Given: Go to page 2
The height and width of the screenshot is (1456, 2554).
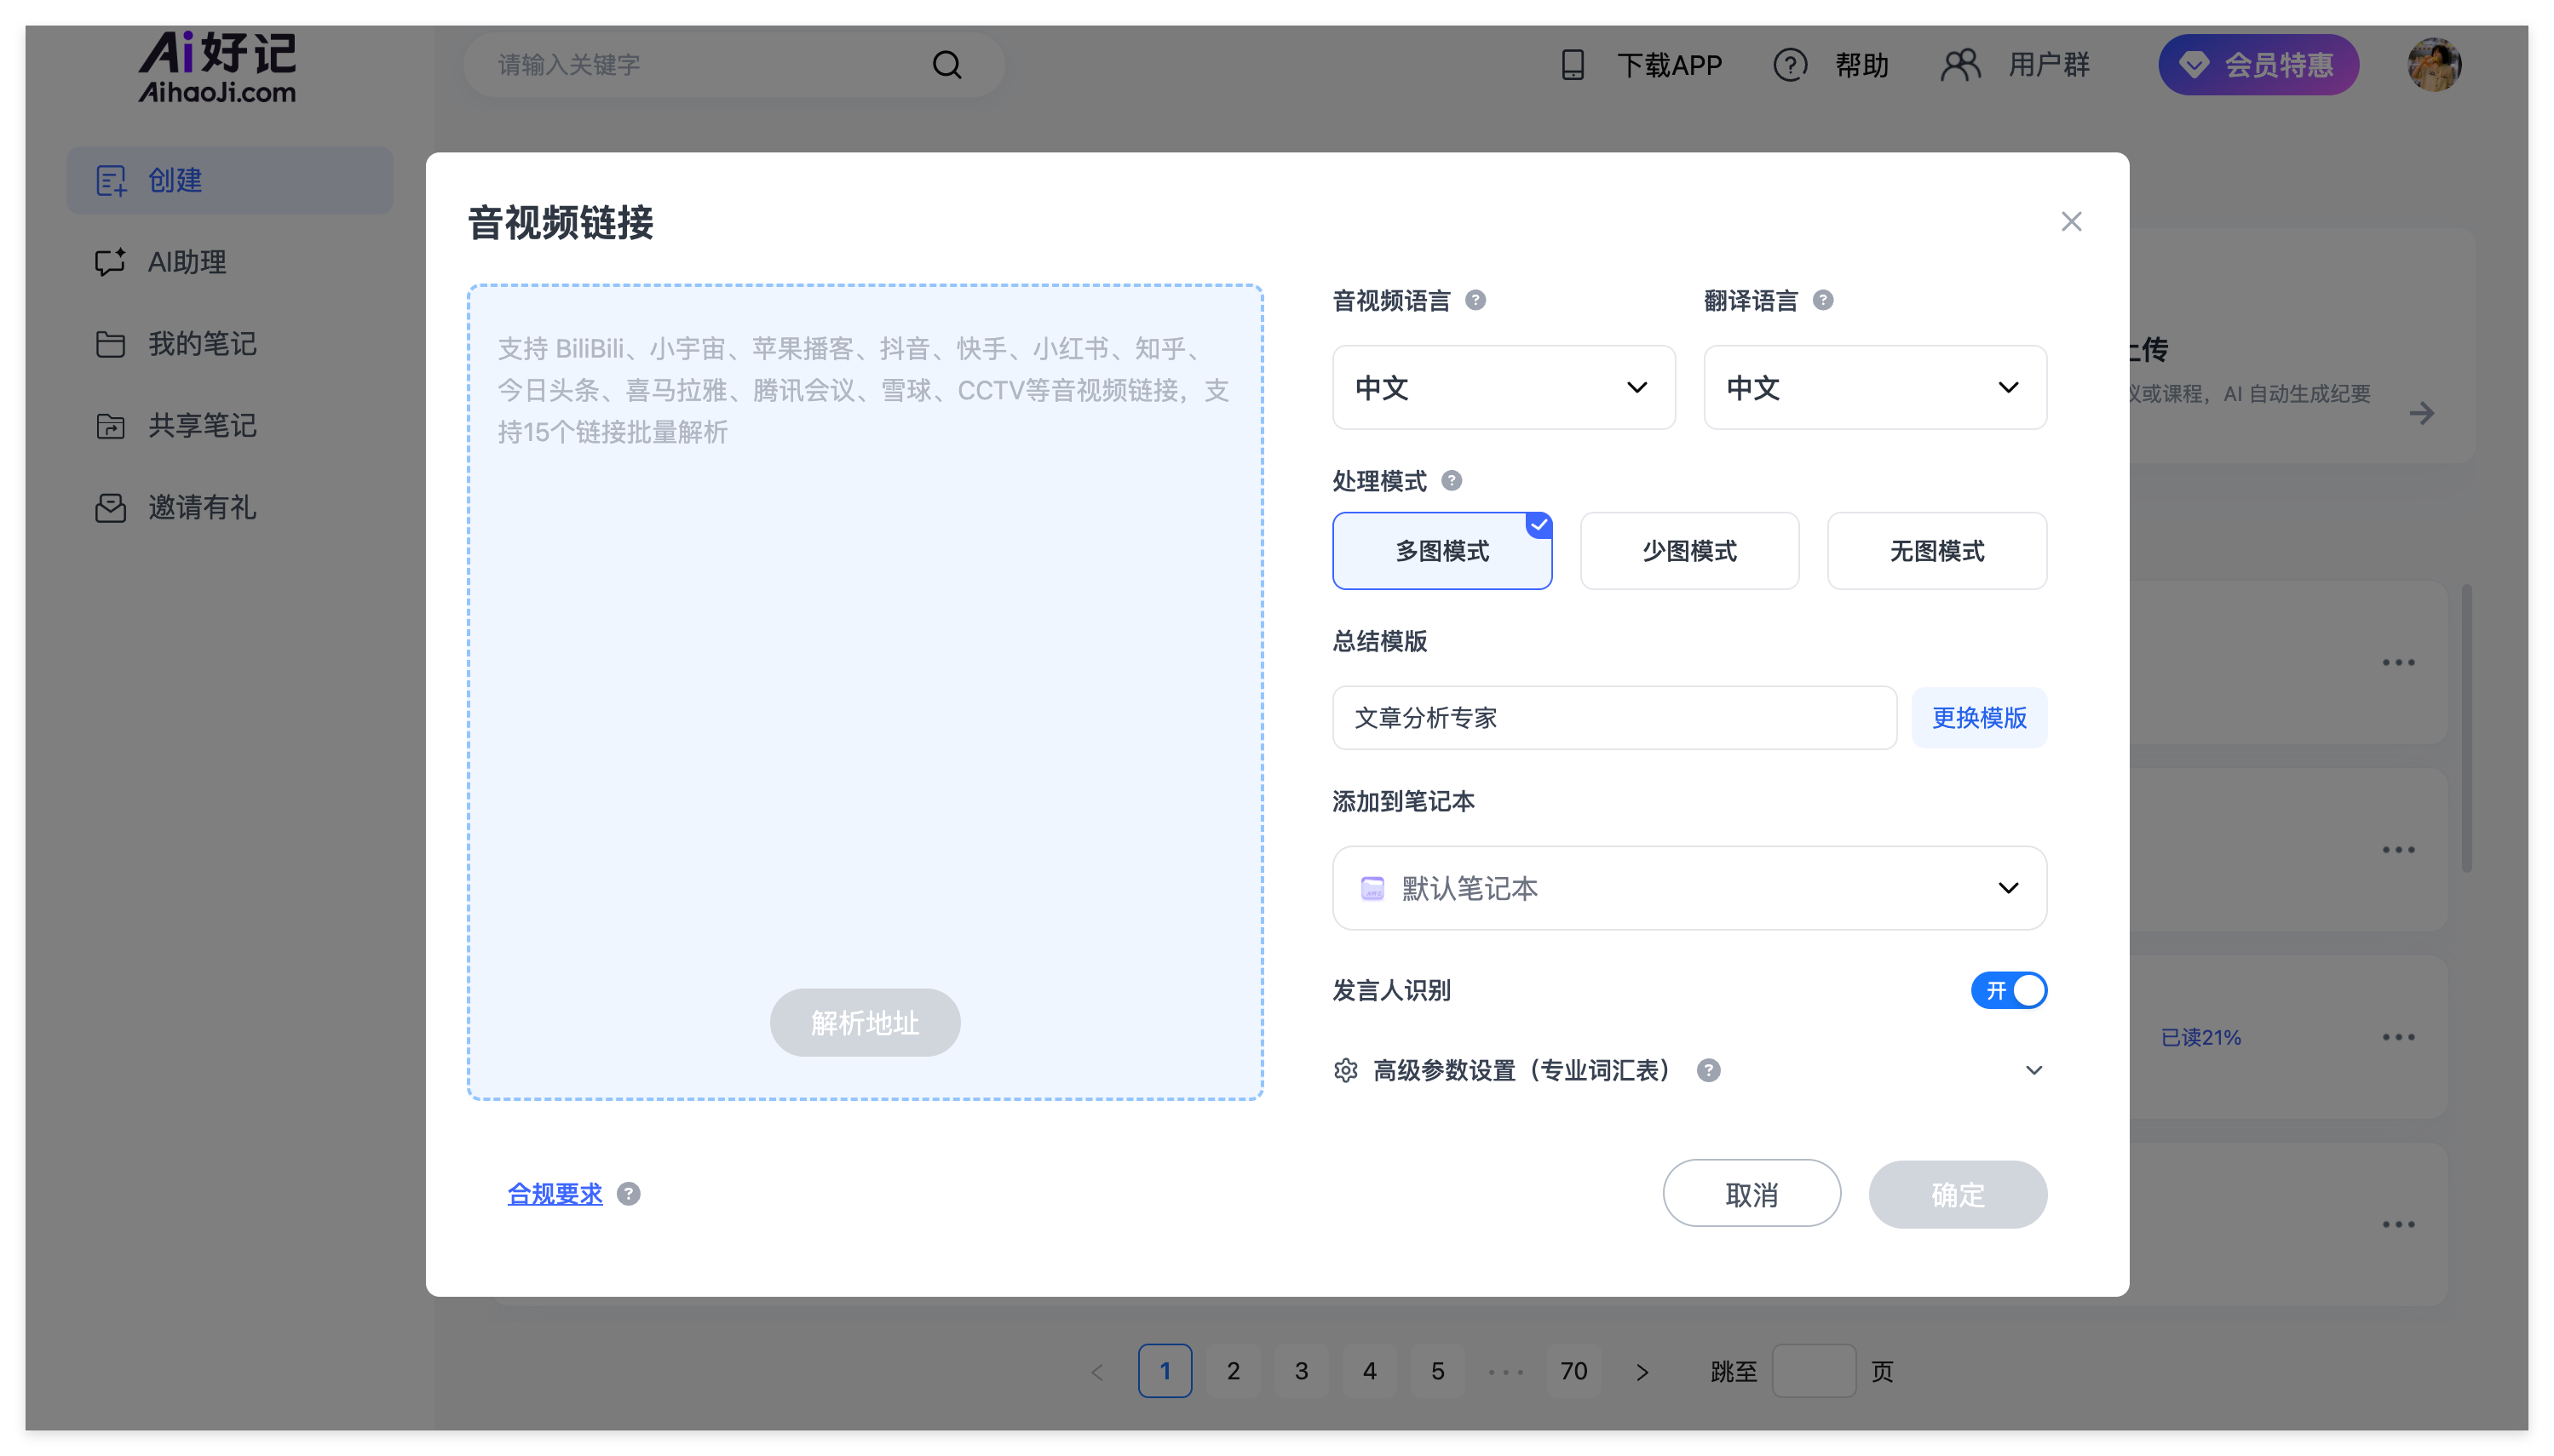Looking at the screenshot, I should tap(1233, 1371).
